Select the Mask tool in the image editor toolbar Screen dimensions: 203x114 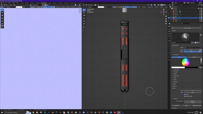click(x=2, y=24)
